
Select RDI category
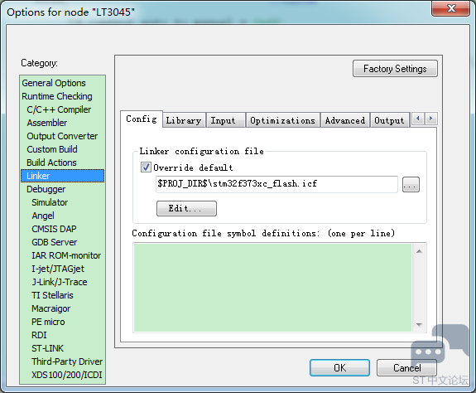(39, 335)
